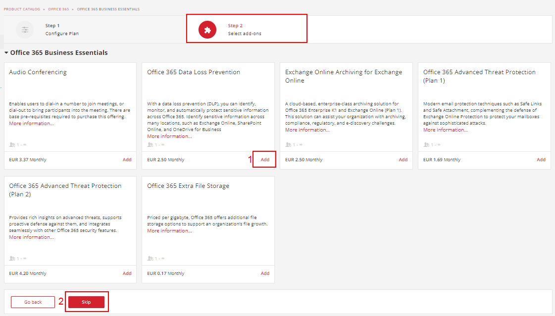Click the Step 2 puzzle add-ons icon
The height and width of the screenshot is (316, 555).
[x=207, y=30]
